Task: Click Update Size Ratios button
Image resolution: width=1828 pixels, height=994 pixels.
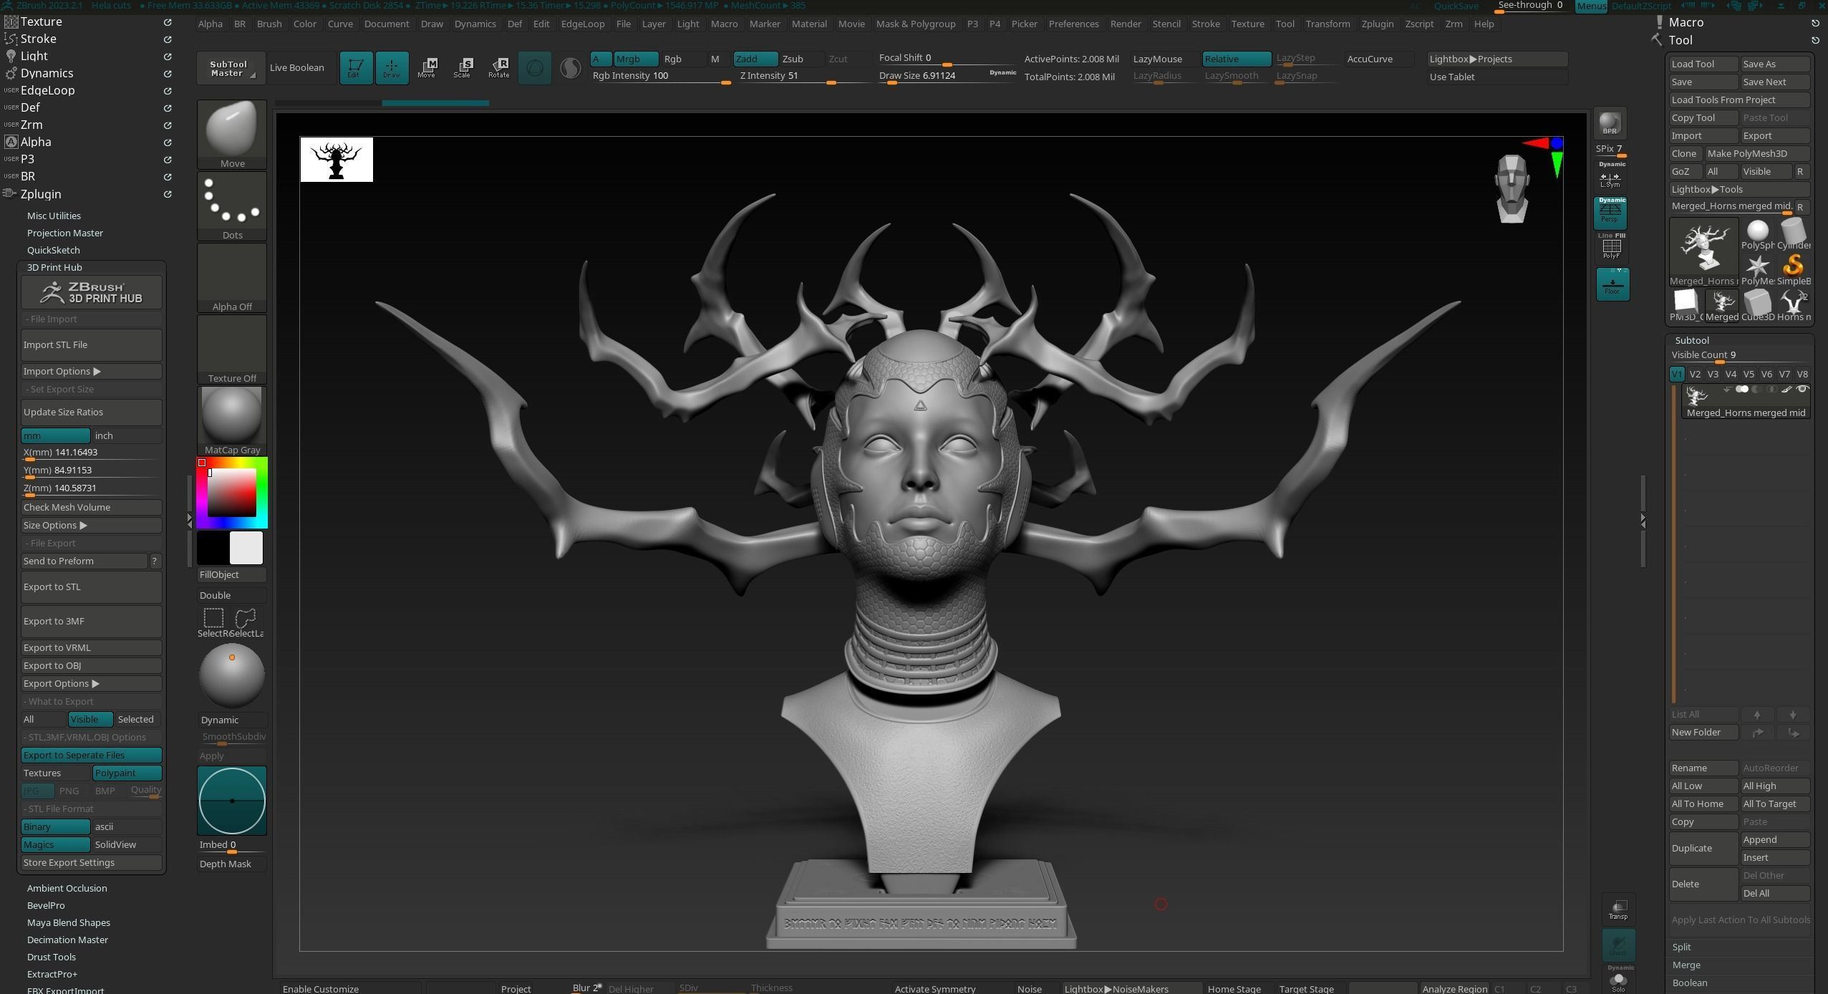Action: coord(92,412)
